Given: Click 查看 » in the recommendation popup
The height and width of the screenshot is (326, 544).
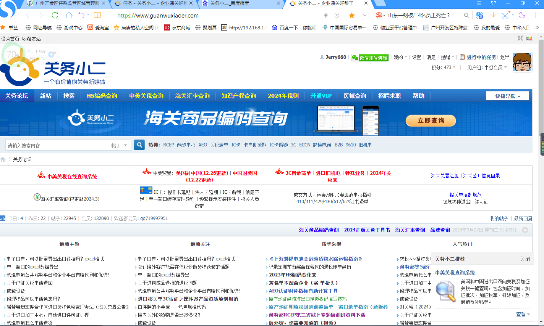Looking at the screenshot, I should coord(523,314).
